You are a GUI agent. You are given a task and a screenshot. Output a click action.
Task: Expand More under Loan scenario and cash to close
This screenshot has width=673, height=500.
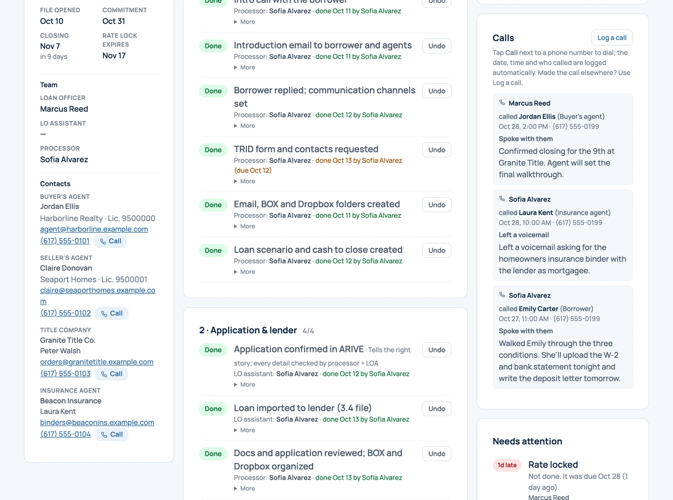244,272
